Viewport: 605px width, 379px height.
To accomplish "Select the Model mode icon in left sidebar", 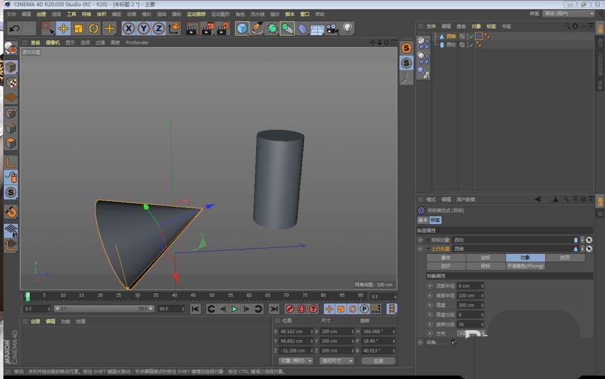I will 10,67.
